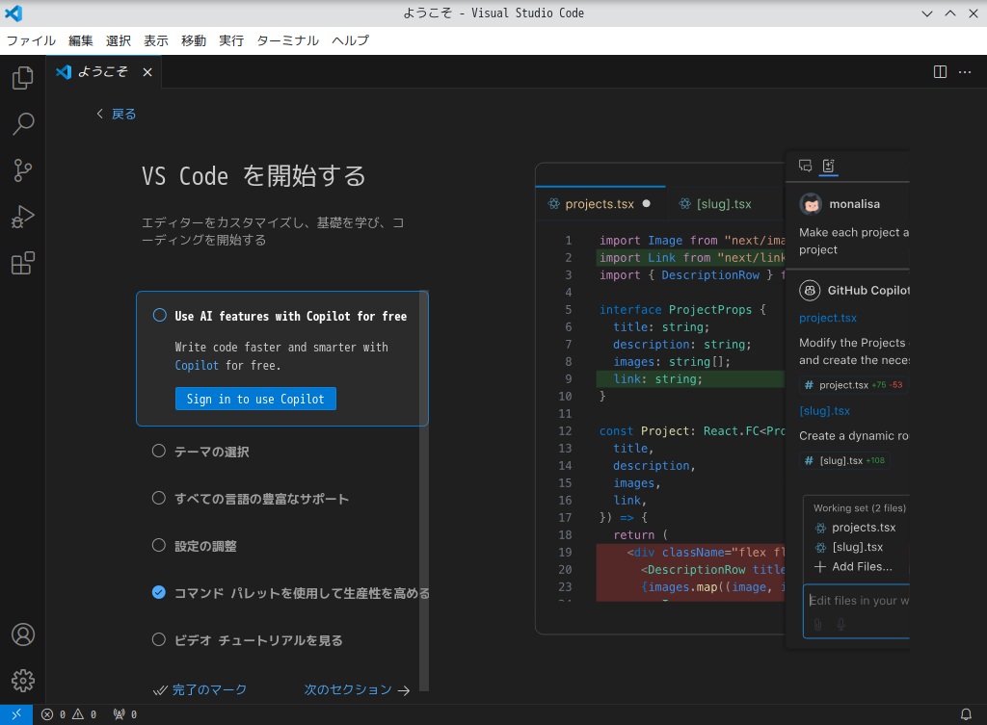The image size is (987, 725).
Task: Click the split editor icon
Action: [940, 72]
